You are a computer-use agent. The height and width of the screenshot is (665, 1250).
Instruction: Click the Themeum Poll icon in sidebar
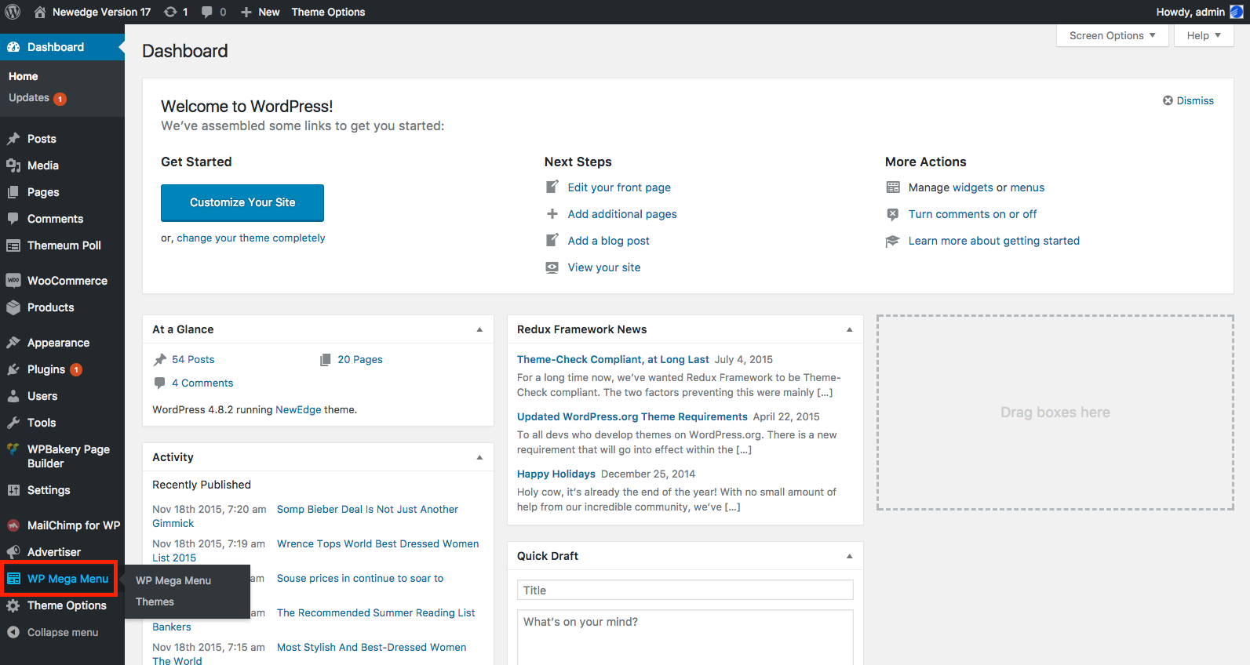click(x=13, y=245)
